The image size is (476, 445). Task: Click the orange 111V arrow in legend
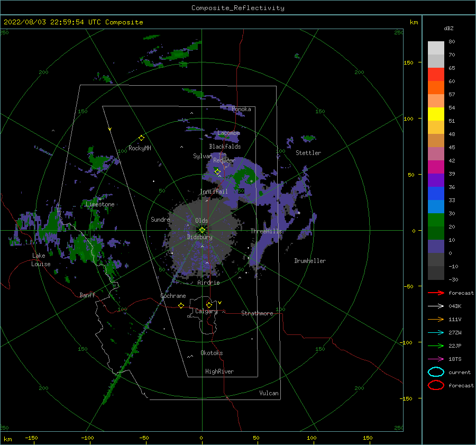[x=436, y=319]
